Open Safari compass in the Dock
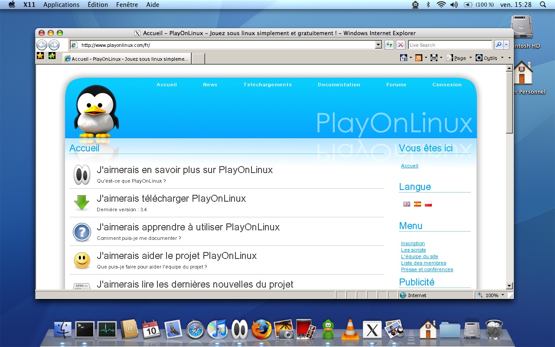Image resolution: width=555 pixels, height=347 pixels. click(x=195, y=330)
